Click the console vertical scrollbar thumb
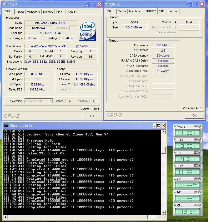 coord(164,150)
